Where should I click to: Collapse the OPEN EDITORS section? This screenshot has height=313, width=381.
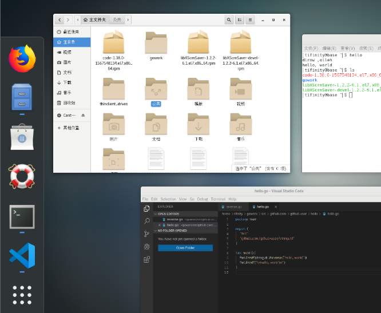(x=186, y=214)
